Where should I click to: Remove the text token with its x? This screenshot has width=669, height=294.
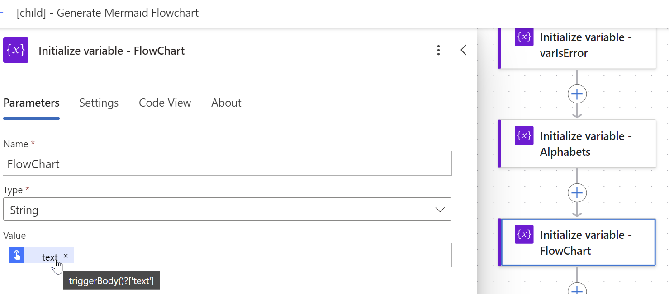point(66,256)
